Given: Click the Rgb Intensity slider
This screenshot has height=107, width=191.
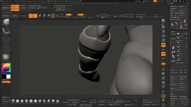Looking at the screenshot, I should pyautogui.click(x=69, y=17).
